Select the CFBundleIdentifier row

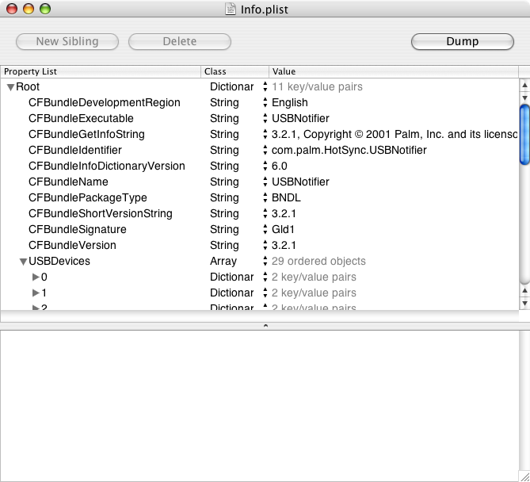[260, 150]
